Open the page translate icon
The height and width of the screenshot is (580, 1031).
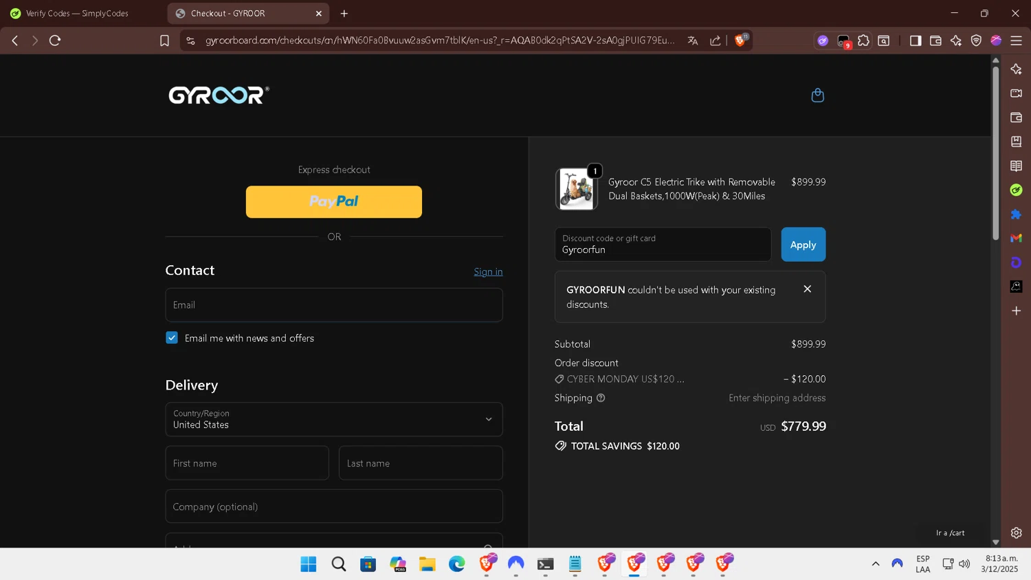point(693,41)
